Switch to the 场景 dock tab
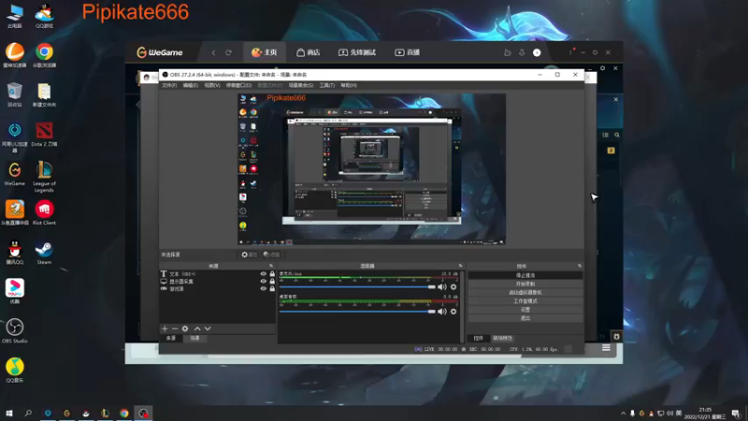The width and height of the screenshot is (748, 421). coord(194,338)
